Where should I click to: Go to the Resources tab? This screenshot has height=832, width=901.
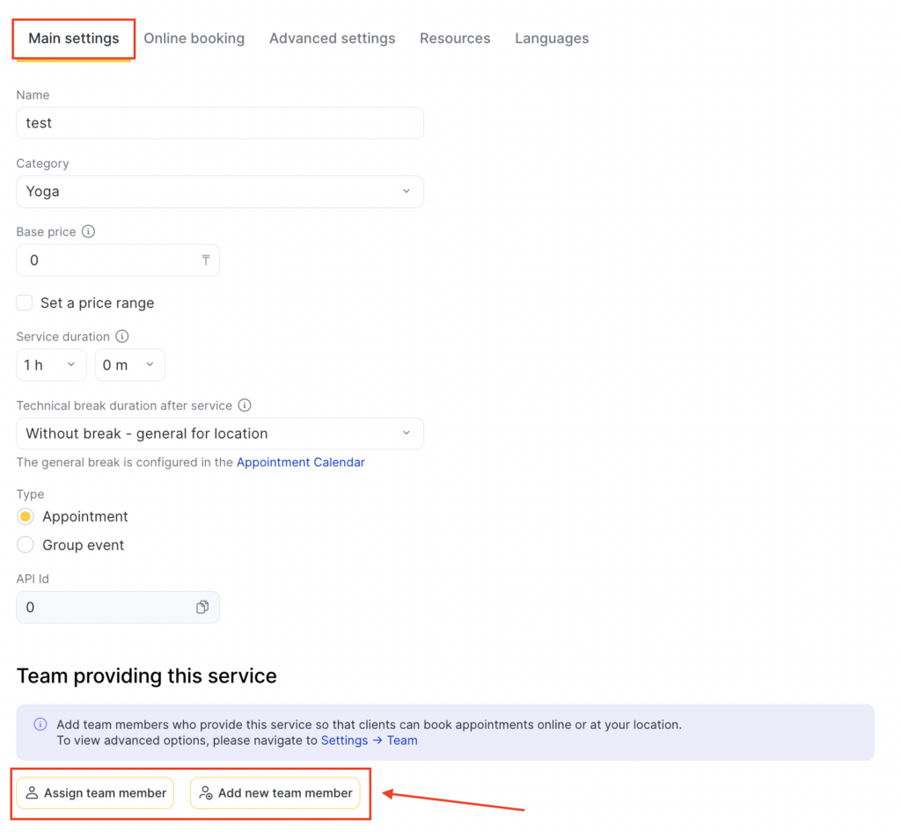(x=455, y=39)
